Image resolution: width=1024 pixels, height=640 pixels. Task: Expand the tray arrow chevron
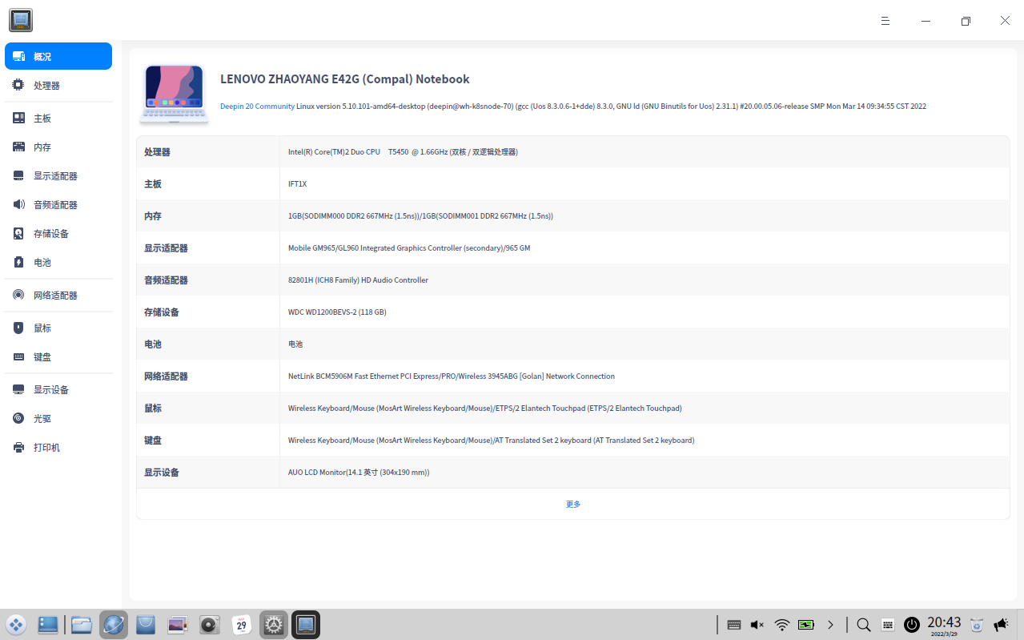click(831, 625)
